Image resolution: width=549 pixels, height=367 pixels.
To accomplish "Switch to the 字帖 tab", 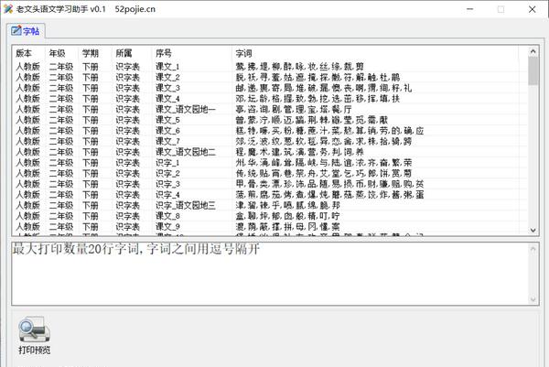I will click(x=26, y=31).
